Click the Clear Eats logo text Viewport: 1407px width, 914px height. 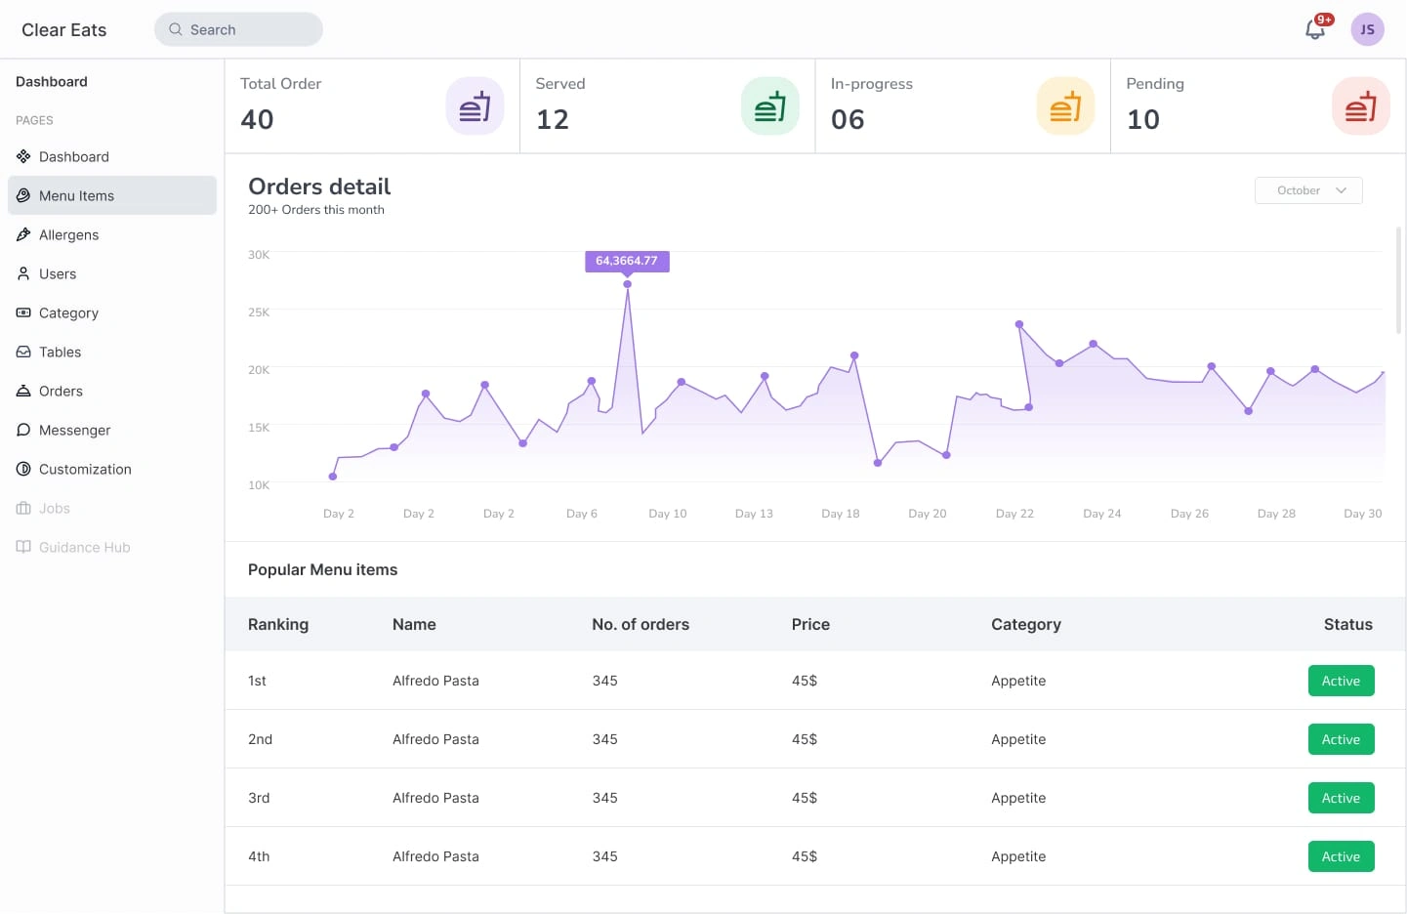pyautogui.click(x=64, y=29)
